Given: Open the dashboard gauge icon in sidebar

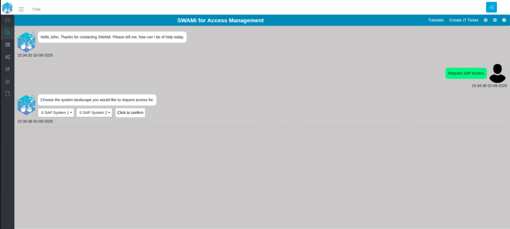Looking at the screenshot, I should point(7,20).
